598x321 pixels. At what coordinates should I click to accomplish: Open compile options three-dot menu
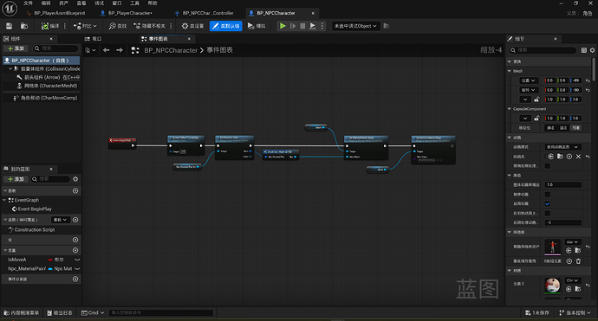point(65,26)
